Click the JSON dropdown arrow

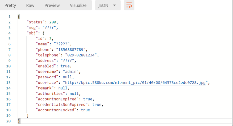[x=115, y=5]
